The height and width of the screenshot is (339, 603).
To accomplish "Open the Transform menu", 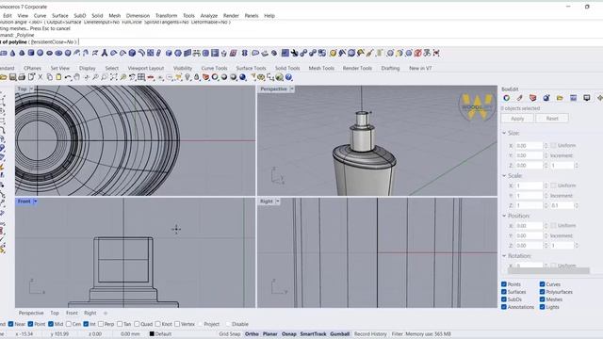I will click(166, 16).
